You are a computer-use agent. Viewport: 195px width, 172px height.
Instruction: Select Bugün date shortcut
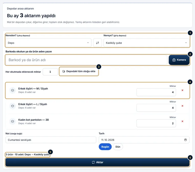[x=105, y=147]
